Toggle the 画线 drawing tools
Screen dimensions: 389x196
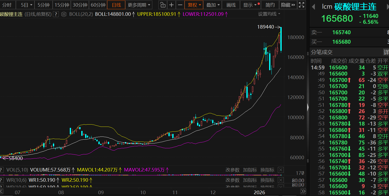(231, 5)
